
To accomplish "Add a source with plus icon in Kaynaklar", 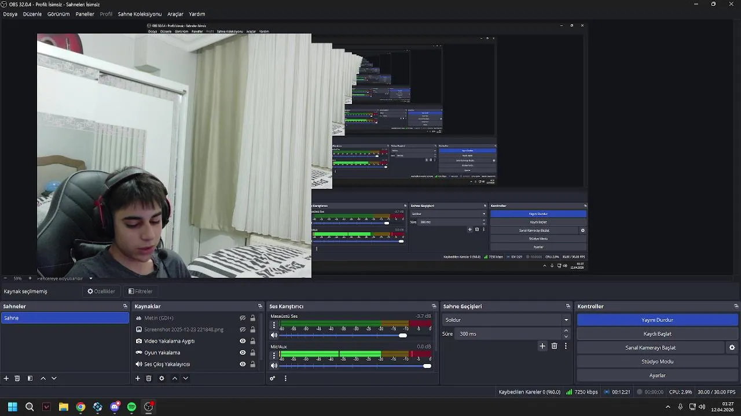I will tap(138, 378).
